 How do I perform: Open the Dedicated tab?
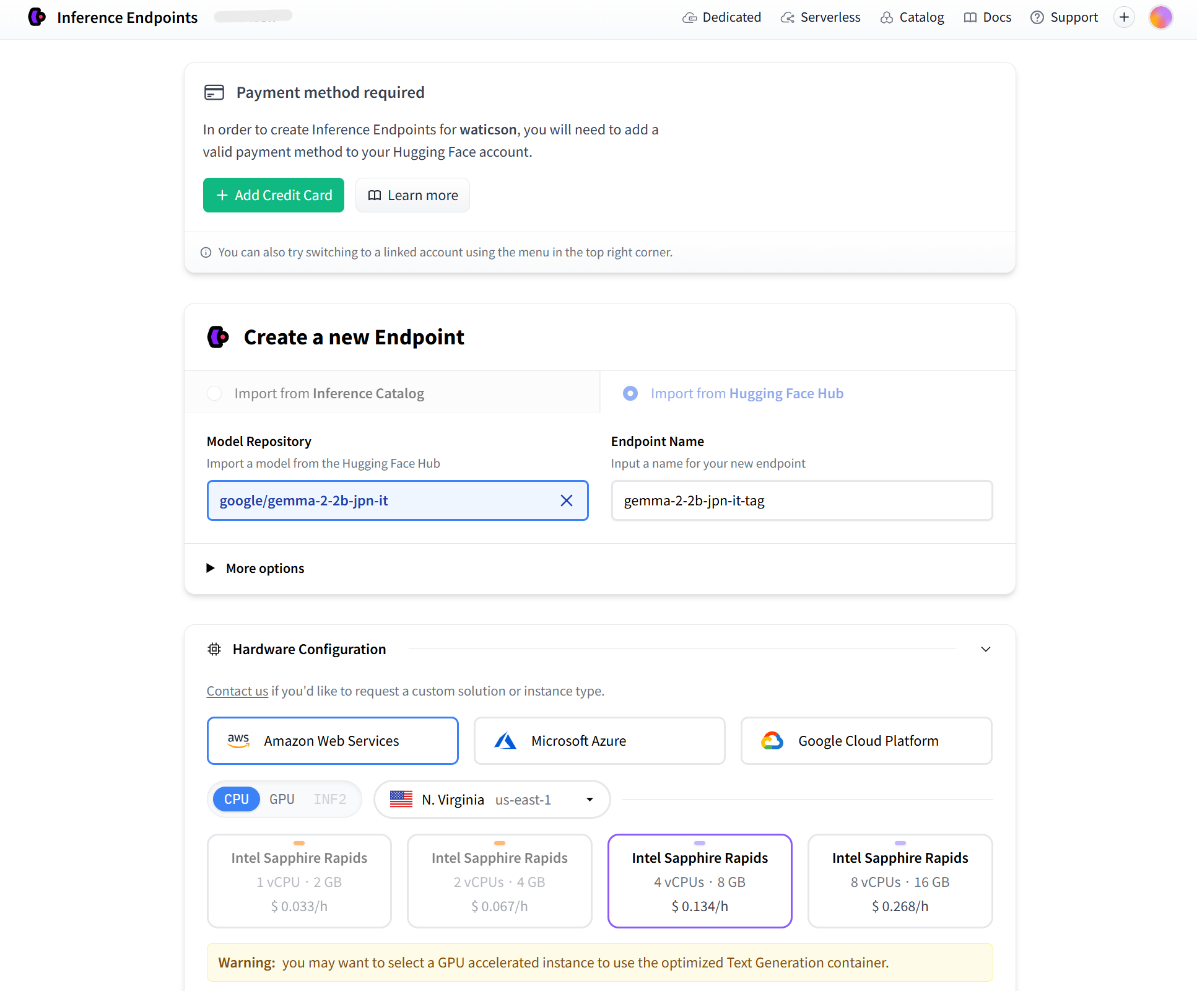pyautogui.click(x=721, y=17)
